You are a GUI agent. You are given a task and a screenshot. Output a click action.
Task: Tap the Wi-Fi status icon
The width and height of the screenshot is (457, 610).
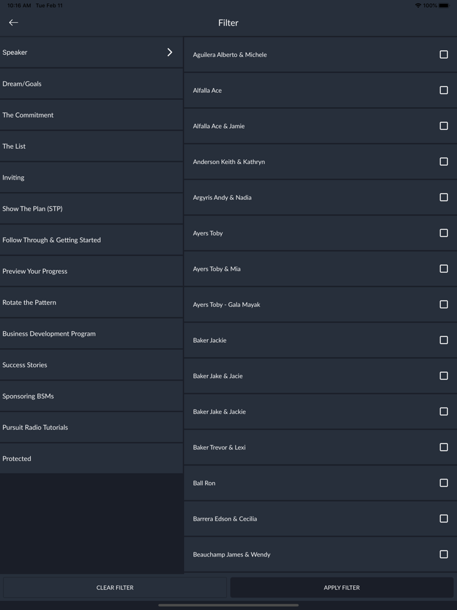coord(418,5)
